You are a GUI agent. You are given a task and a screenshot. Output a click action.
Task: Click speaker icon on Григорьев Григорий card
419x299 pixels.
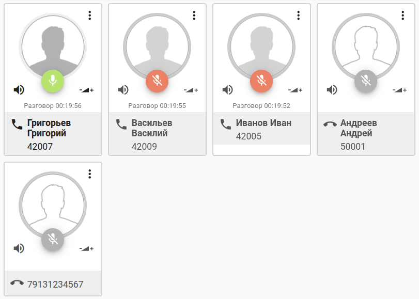pos(19,90)
